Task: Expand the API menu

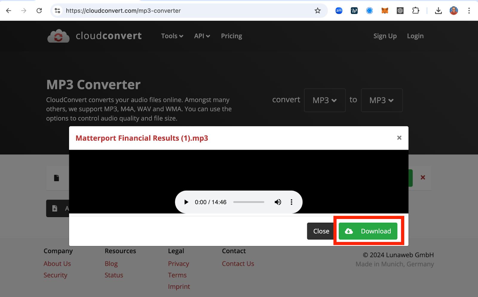Action: click(x=202, y=36)
